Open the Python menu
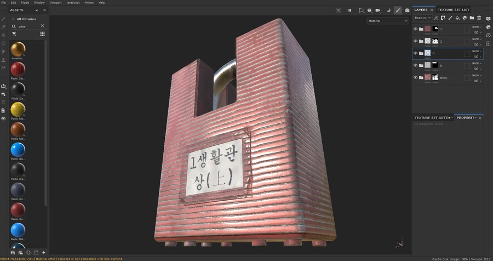Screen dimensions: 493x261 point(89,3)
